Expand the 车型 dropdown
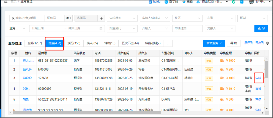The width and height of the screenshot is (273, 118). (x=220, y=18)
